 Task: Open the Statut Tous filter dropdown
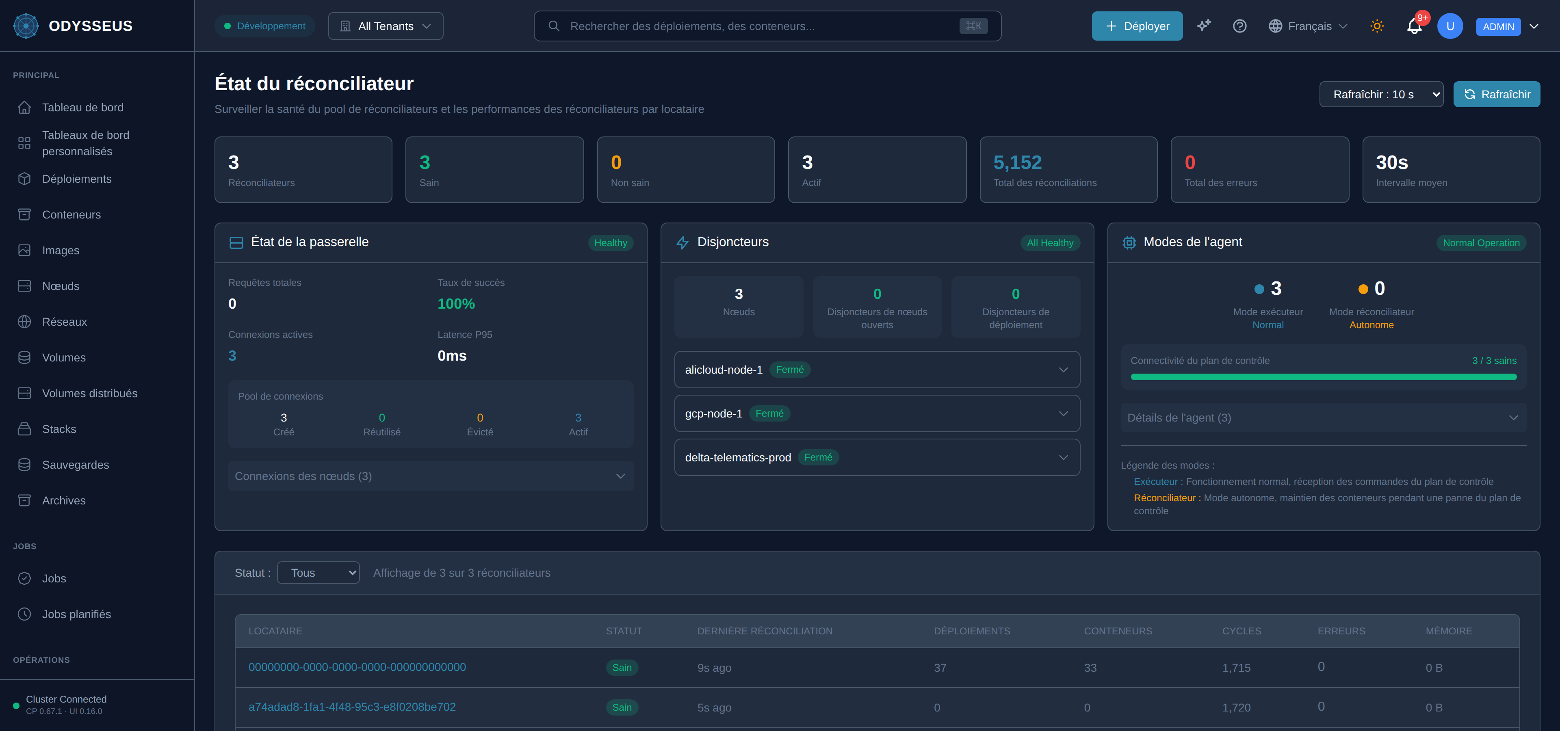(318, 573)
